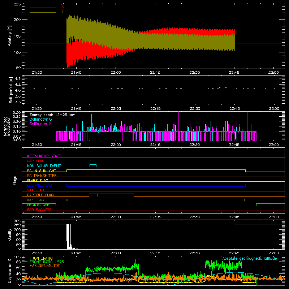This screenshot has height=289, width=289.
Task: Click the '0.30' tick on modulation axis
Action: [x=17, y=113]
